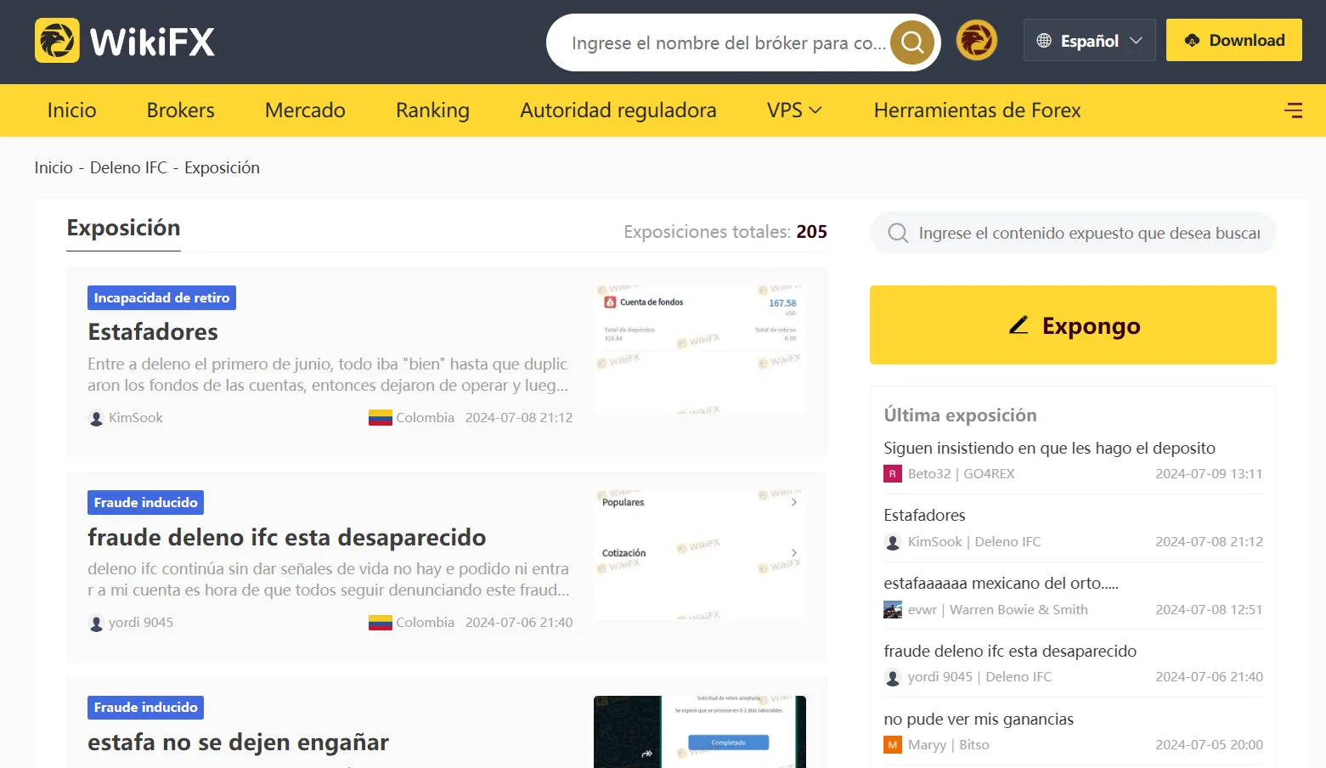Click date '2024-07-06 21:40' in fraude card
1326x768 pixels.
click(519, 623)
